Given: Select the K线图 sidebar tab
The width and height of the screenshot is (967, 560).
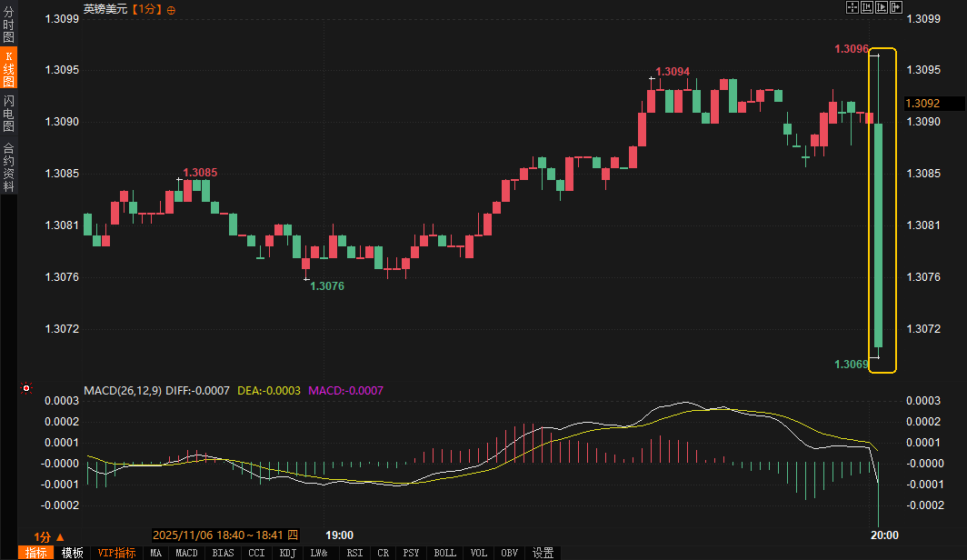Looking at the screenshot, I should 9,68.
